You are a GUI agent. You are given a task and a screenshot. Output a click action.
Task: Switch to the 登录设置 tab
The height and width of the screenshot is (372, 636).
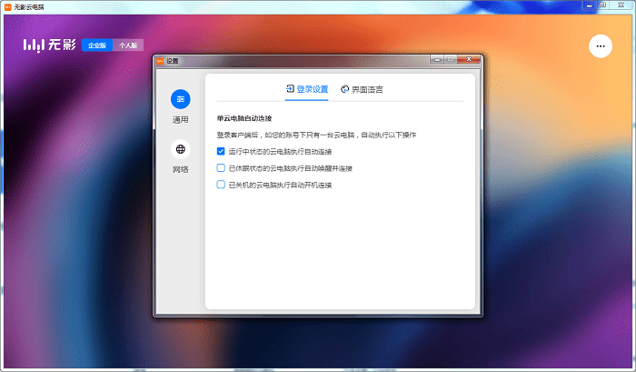point(307,89)
